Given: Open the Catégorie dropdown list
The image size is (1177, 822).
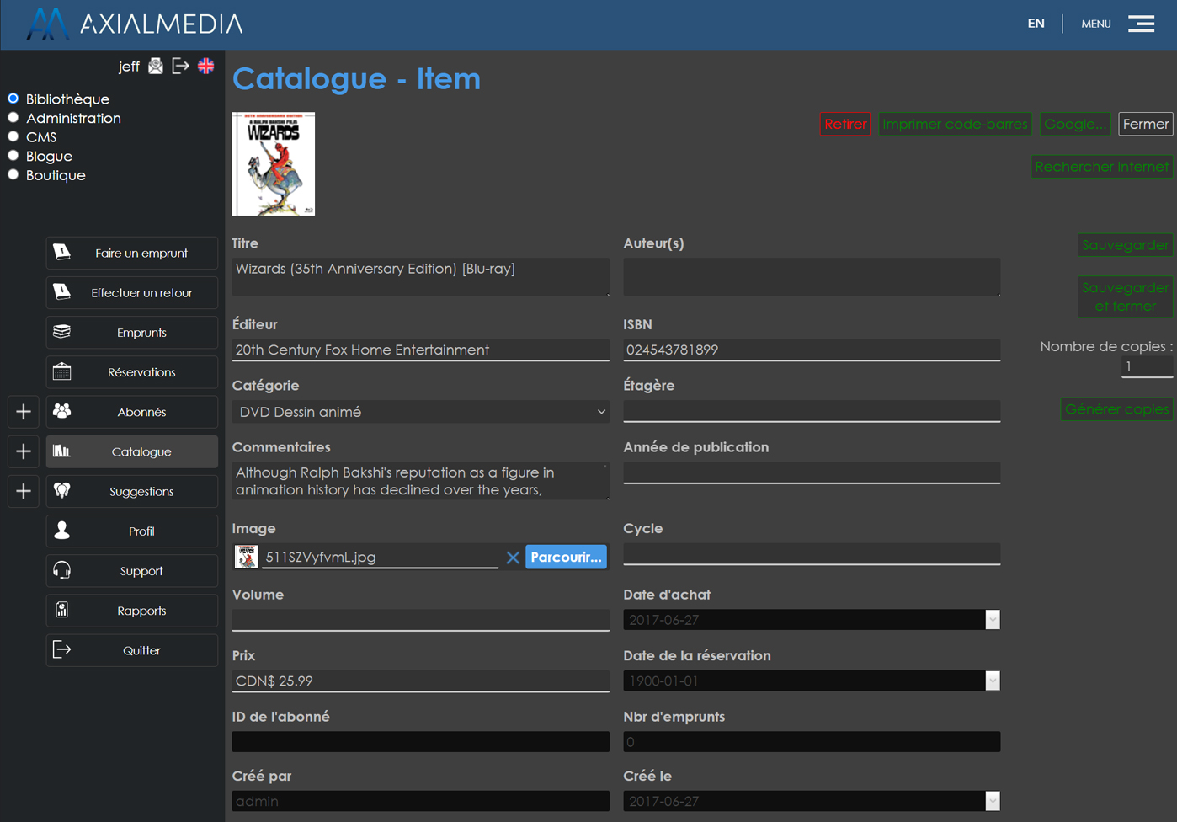Looking at the screenshot, I should point(420,412).
